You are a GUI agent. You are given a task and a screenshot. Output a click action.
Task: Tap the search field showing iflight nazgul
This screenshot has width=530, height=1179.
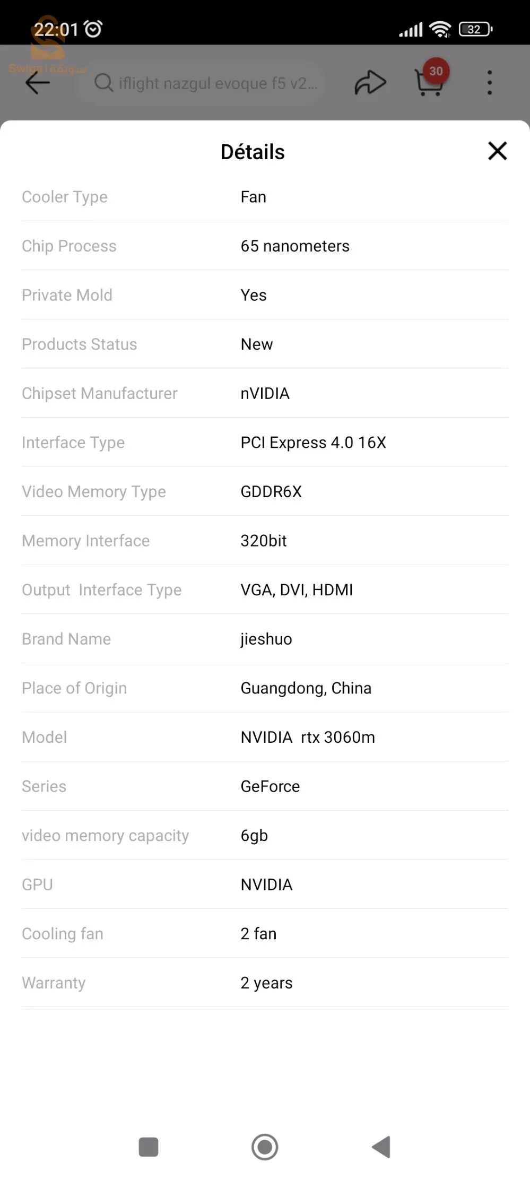pos(218,83)
